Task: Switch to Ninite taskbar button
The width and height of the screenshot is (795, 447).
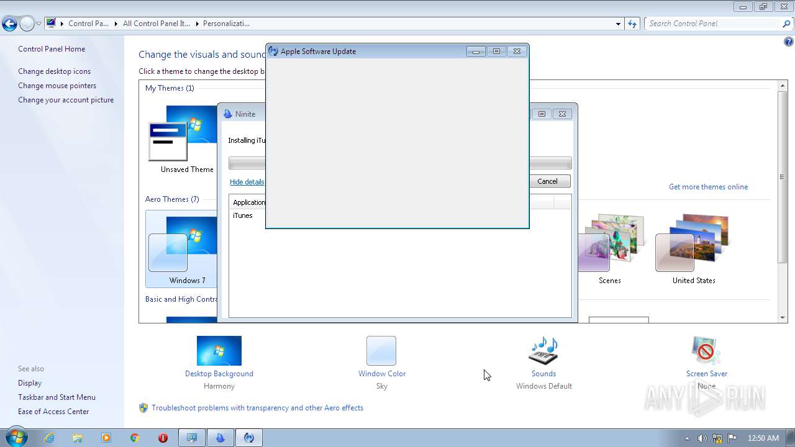Action: click(220, 438)
